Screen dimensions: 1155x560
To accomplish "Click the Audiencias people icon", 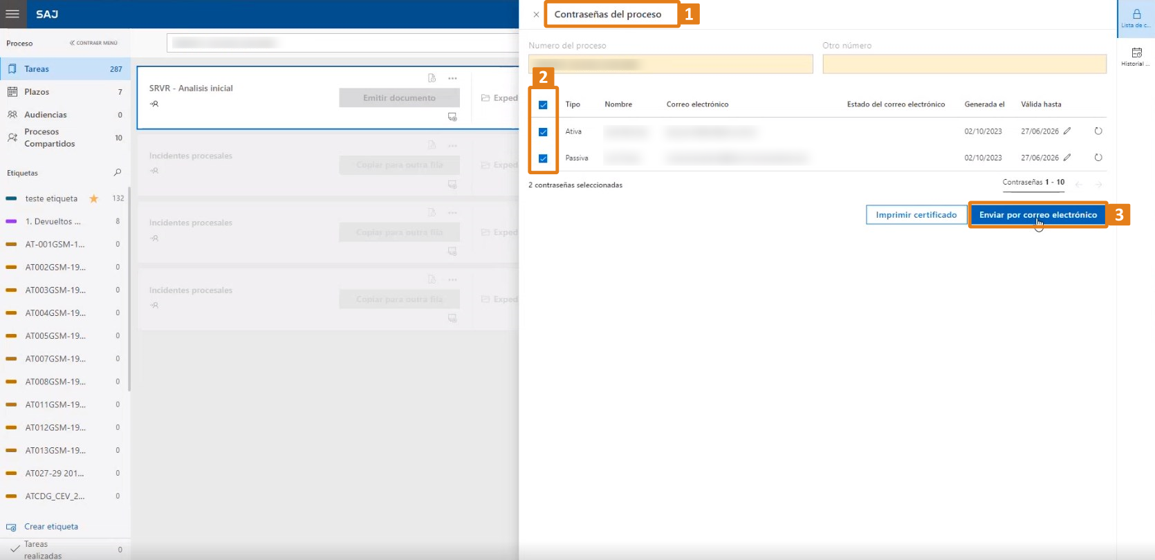I will point(12,114).
